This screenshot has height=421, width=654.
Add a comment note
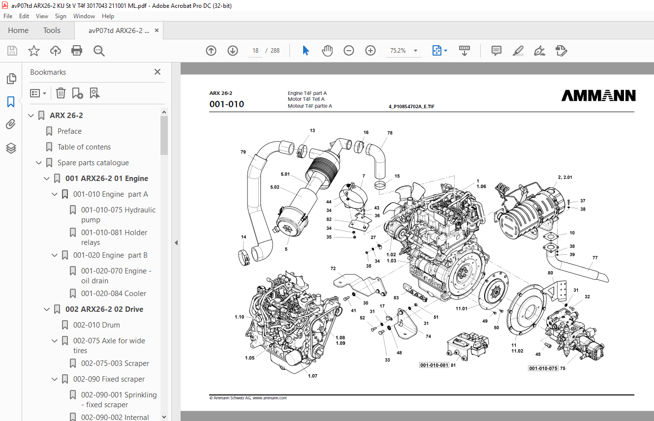[497, 51]
